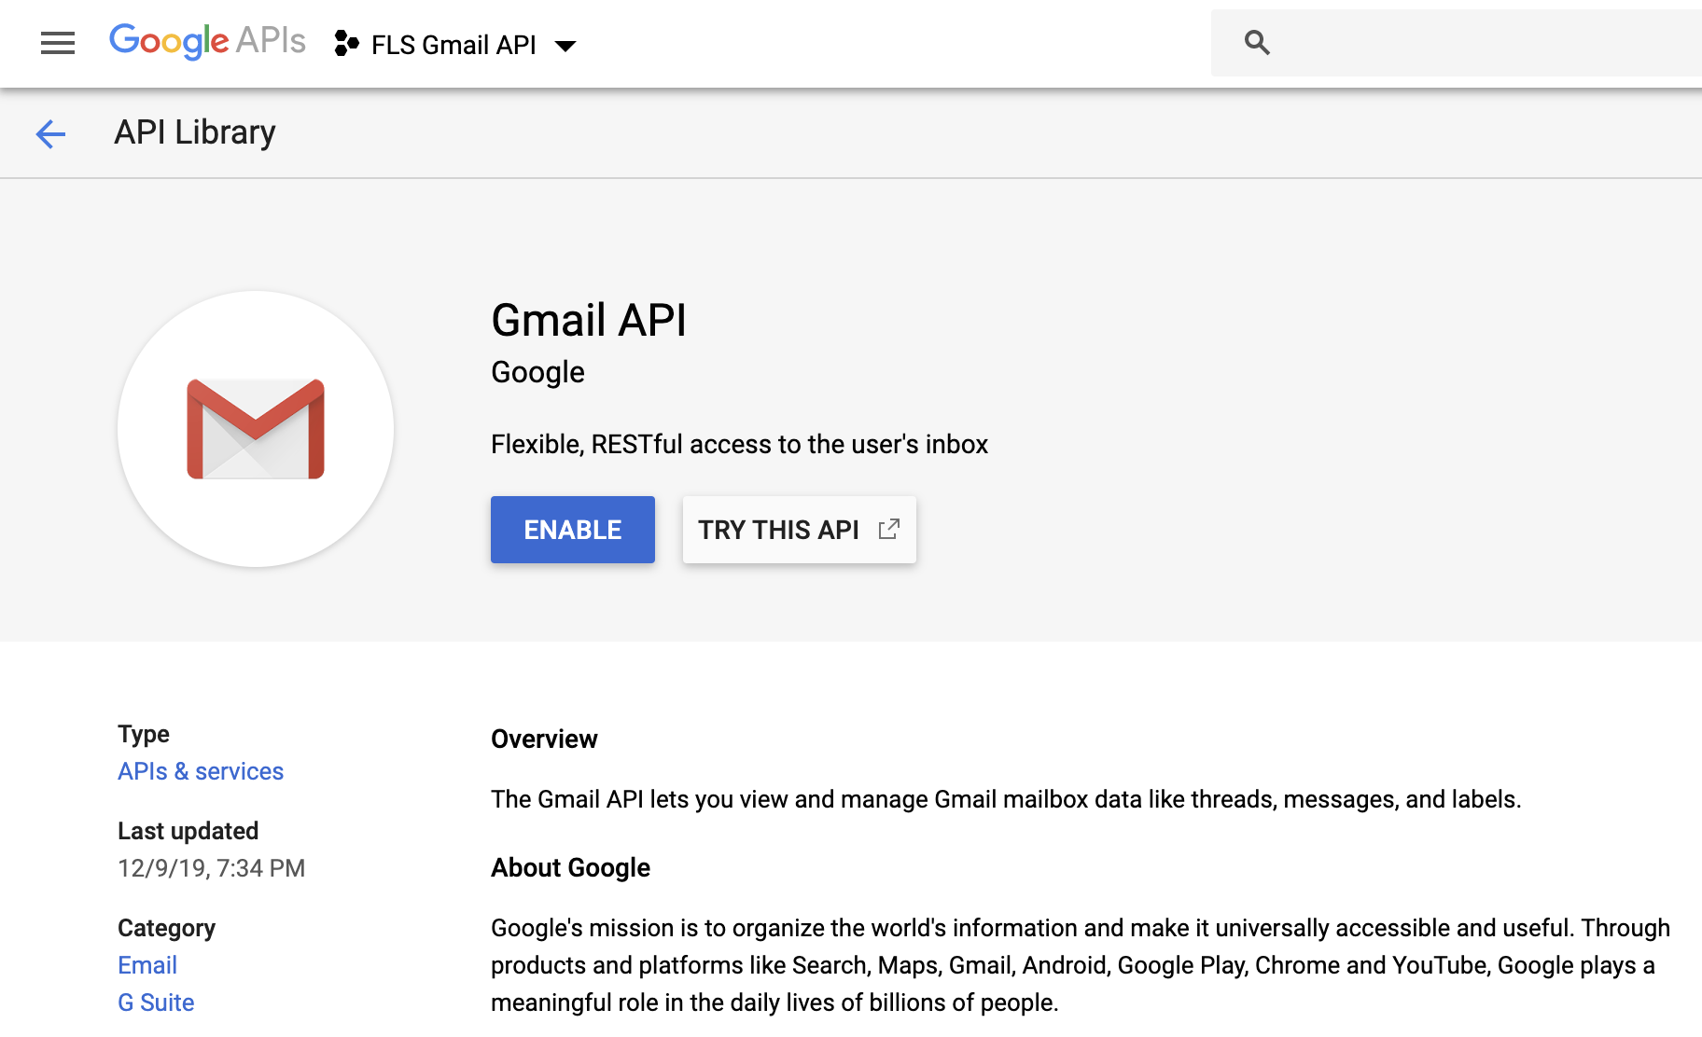Viewport: 1702px width, 1037px height.
Task: Click the back arrow to leave API Library
Action: 50,133
